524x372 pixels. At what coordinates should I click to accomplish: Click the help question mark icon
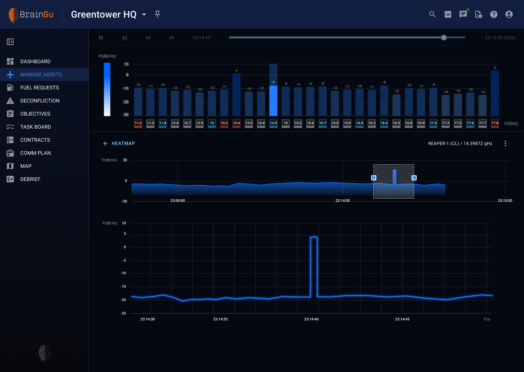click(494, 14)
